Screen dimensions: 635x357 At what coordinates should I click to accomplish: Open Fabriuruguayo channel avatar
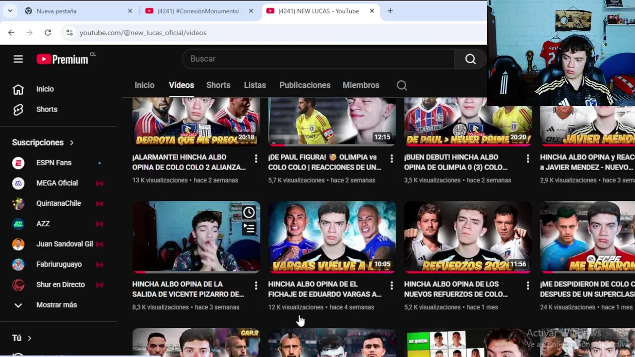coord(18,264)
